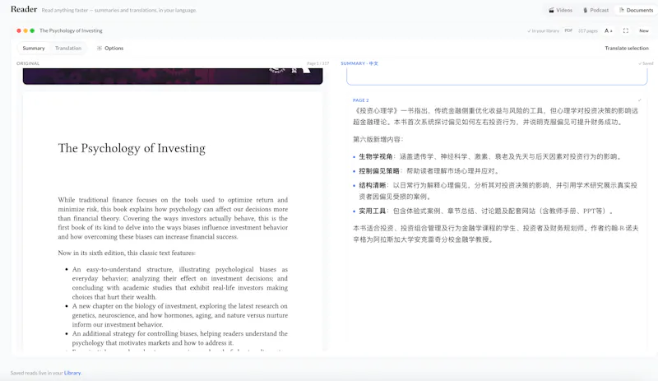
Task: Click Translate selection
Action: click(x=627, y=49)
